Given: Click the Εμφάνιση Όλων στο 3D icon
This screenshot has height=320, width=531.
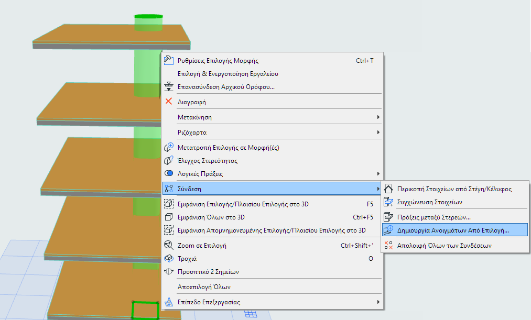Looking at the screenshot, I should [169, 217].
